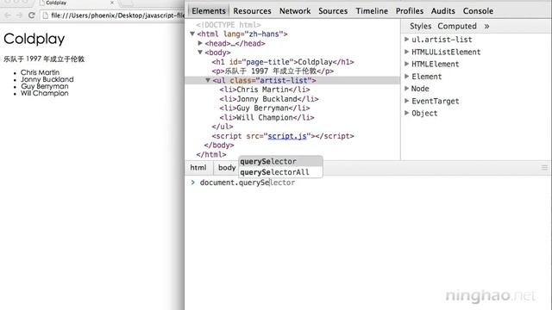Close the Coldplay browser tab
Viewport: 552px width, 310px height.
coord(112,3)
